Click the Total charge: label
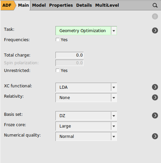 coord(17,55)
